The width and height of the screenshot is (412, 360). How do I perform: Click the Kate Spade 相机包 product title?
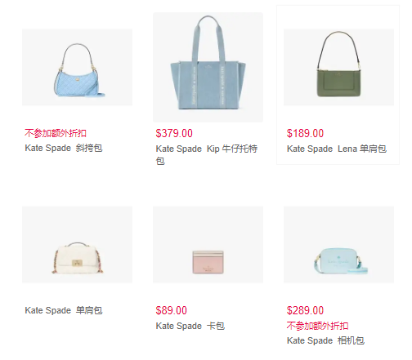tap(325, 340)
